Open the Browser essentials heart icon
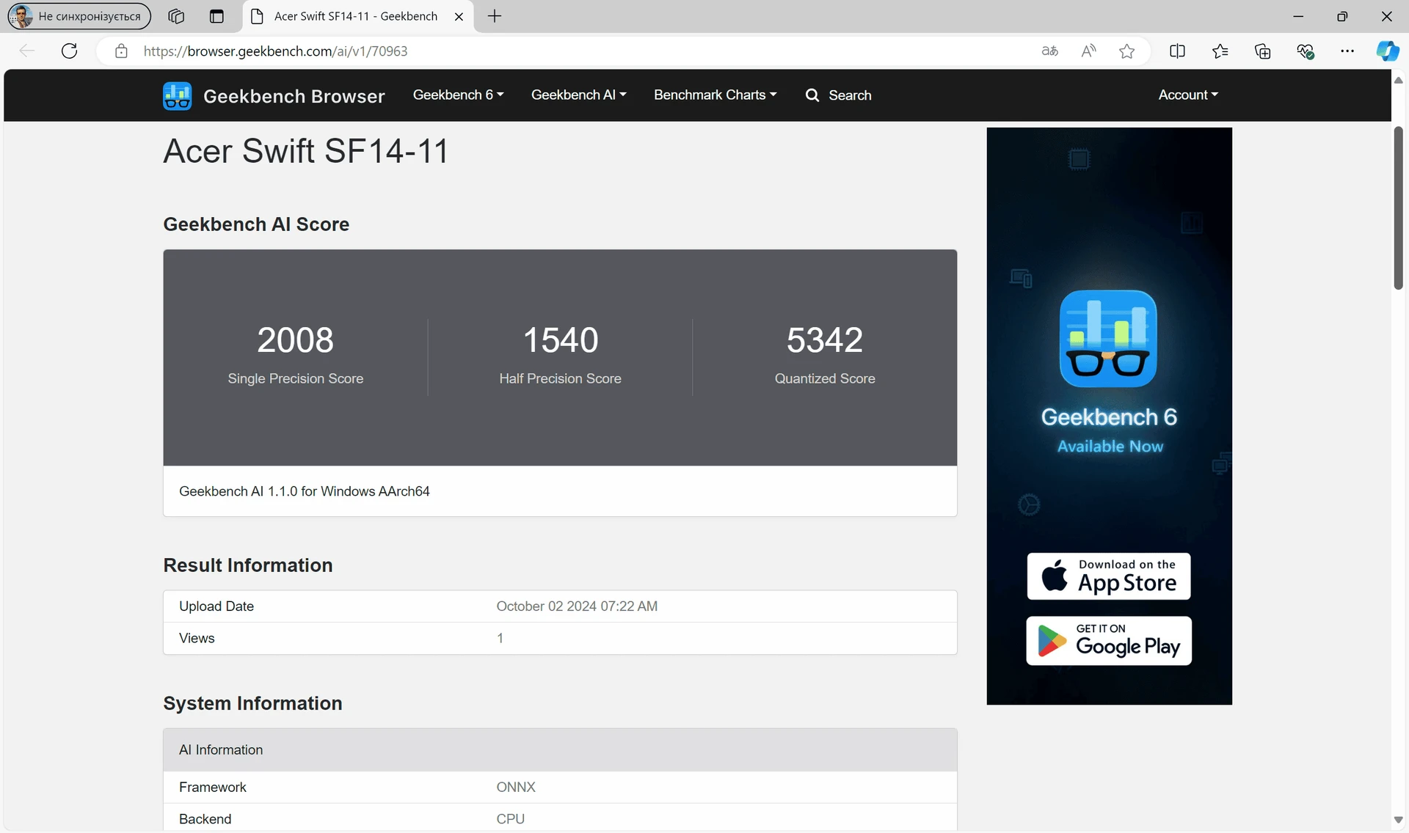 click(x=1305, y=51)
